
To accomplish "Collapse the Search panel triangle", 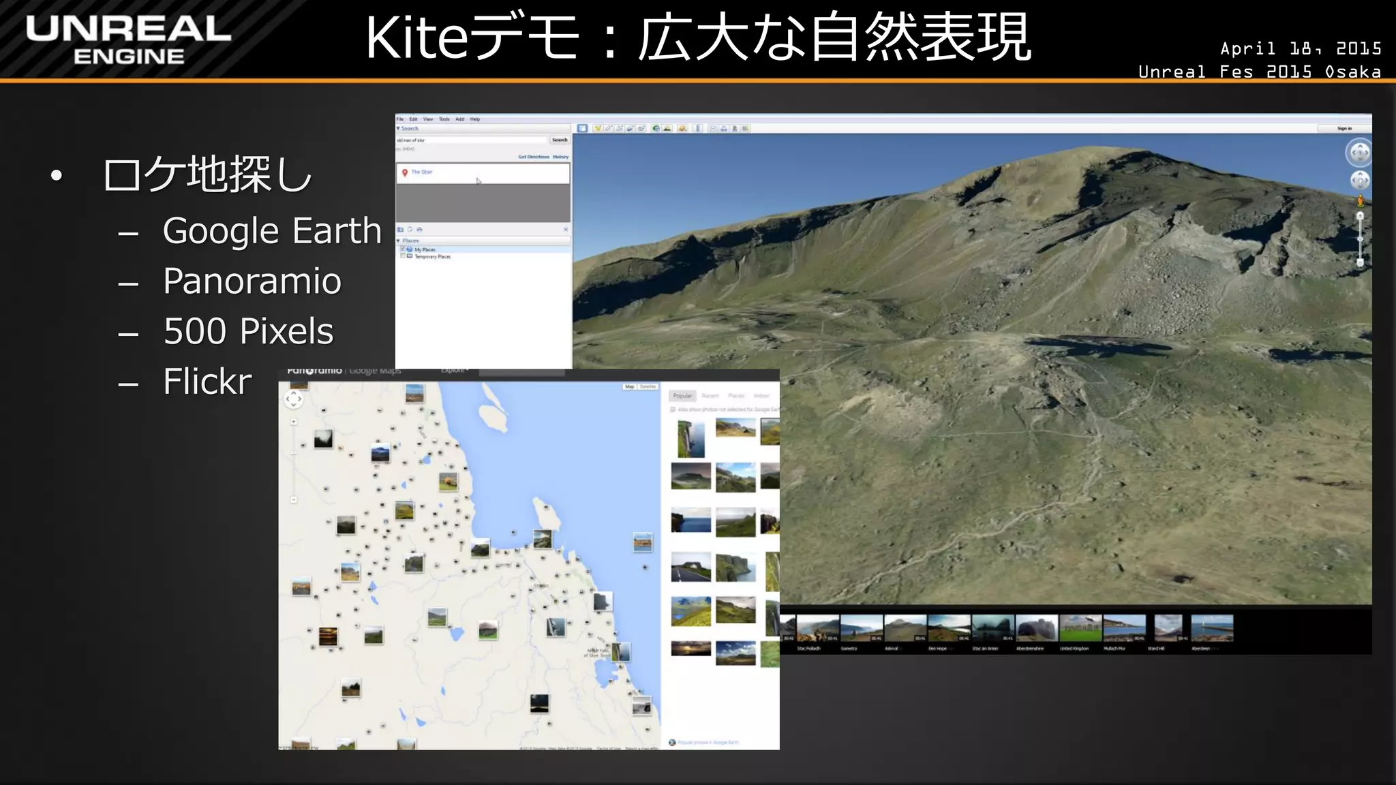I will (x=398, y=128).
